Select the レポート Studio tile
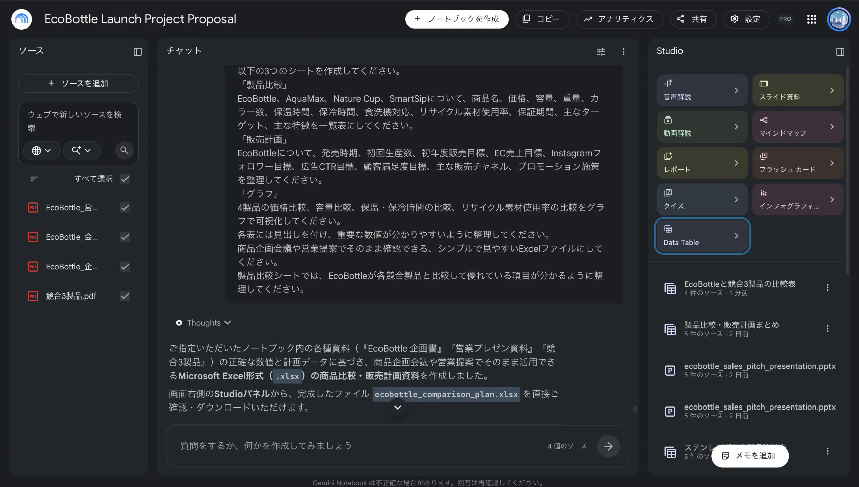Image resolution: width=859 pixels, height=487 pixels. coord(702,163)
